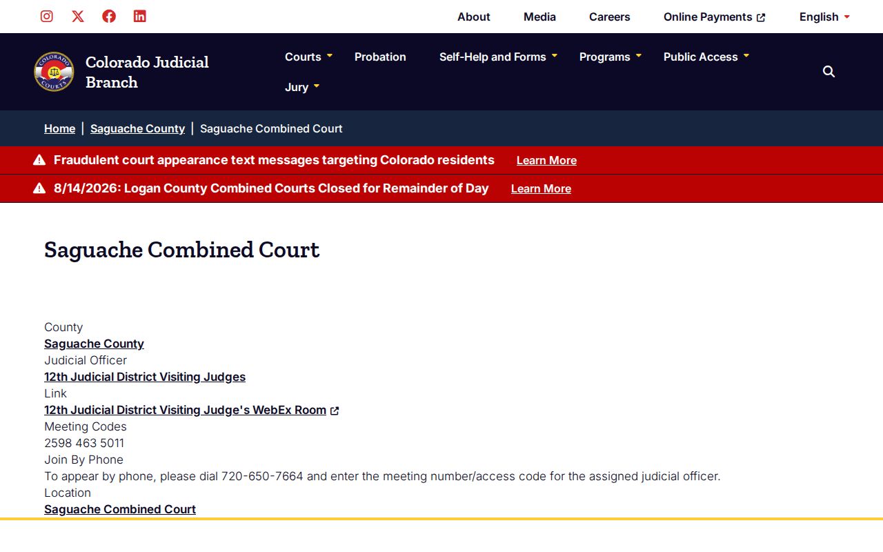The width and height of the screenshot is (883, 552).
Task: Click the Colorado Judicial Branch site title
Action: [x=147, y=72]
